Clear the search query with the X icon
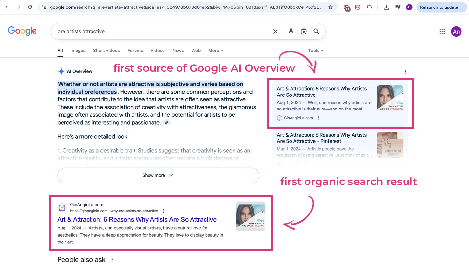Screen dimensions: 469x264 [275, 31]
